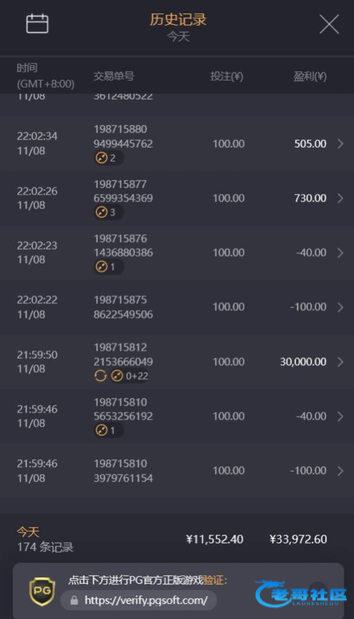The width and height of the screenshot is (354, 619).
Task: Expand the 505.00 profit record details
Action: (x=340, y=144)
